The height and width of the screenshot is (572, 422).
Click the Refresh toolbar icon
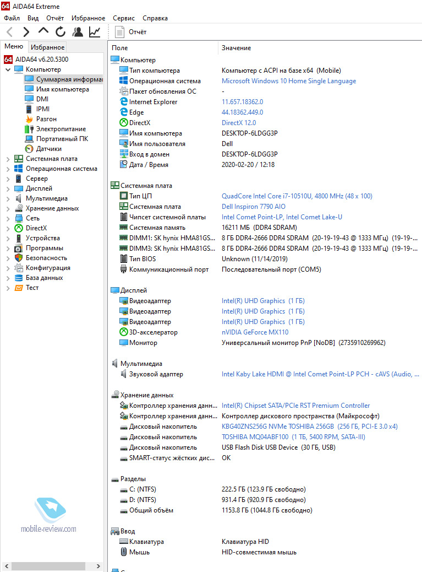61,32
